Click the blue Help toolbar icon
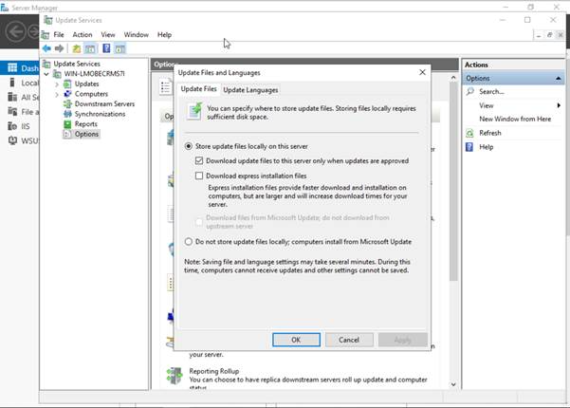 coord(106,48)
